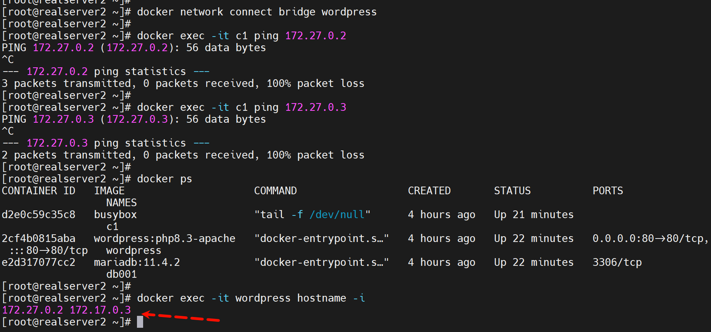This screenshot has width=711, height=332.
Task: Click the "Up 21 minutes" status text
Action: click(534, 215)
